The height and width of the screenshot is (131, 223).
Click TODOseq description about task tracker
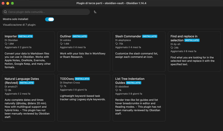pyautogui.click(x=83, y=98)
